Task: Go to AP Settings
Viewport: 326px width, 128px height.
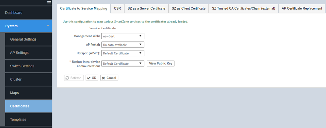Action: pos(28,53)
